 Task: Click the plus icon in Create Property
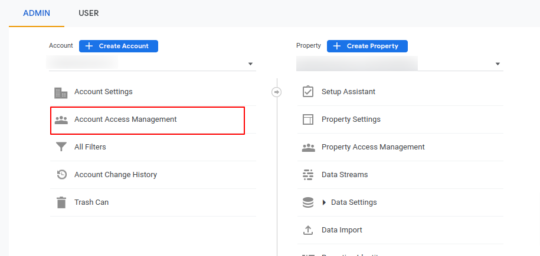[337, 46]
